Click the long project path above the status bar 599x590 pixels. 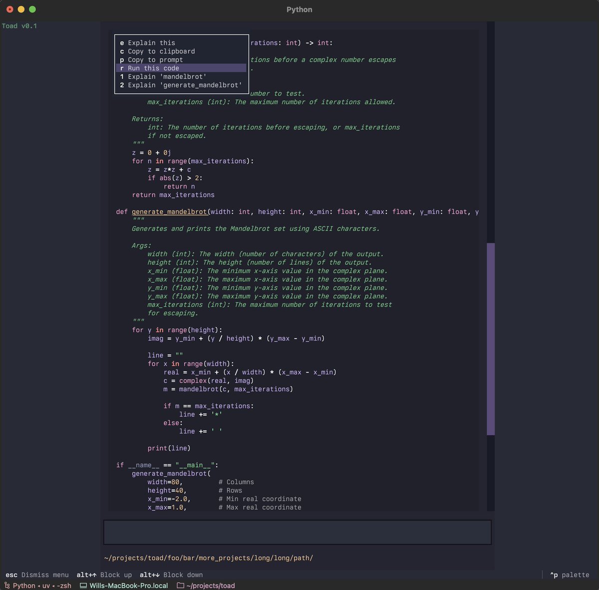point(208,558)
